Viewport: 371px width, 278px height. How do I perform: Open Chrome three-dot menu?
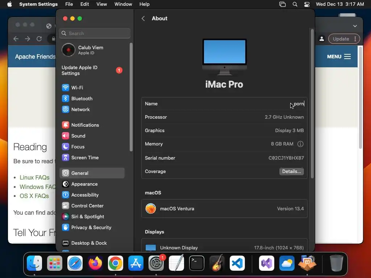pos(355,39)
